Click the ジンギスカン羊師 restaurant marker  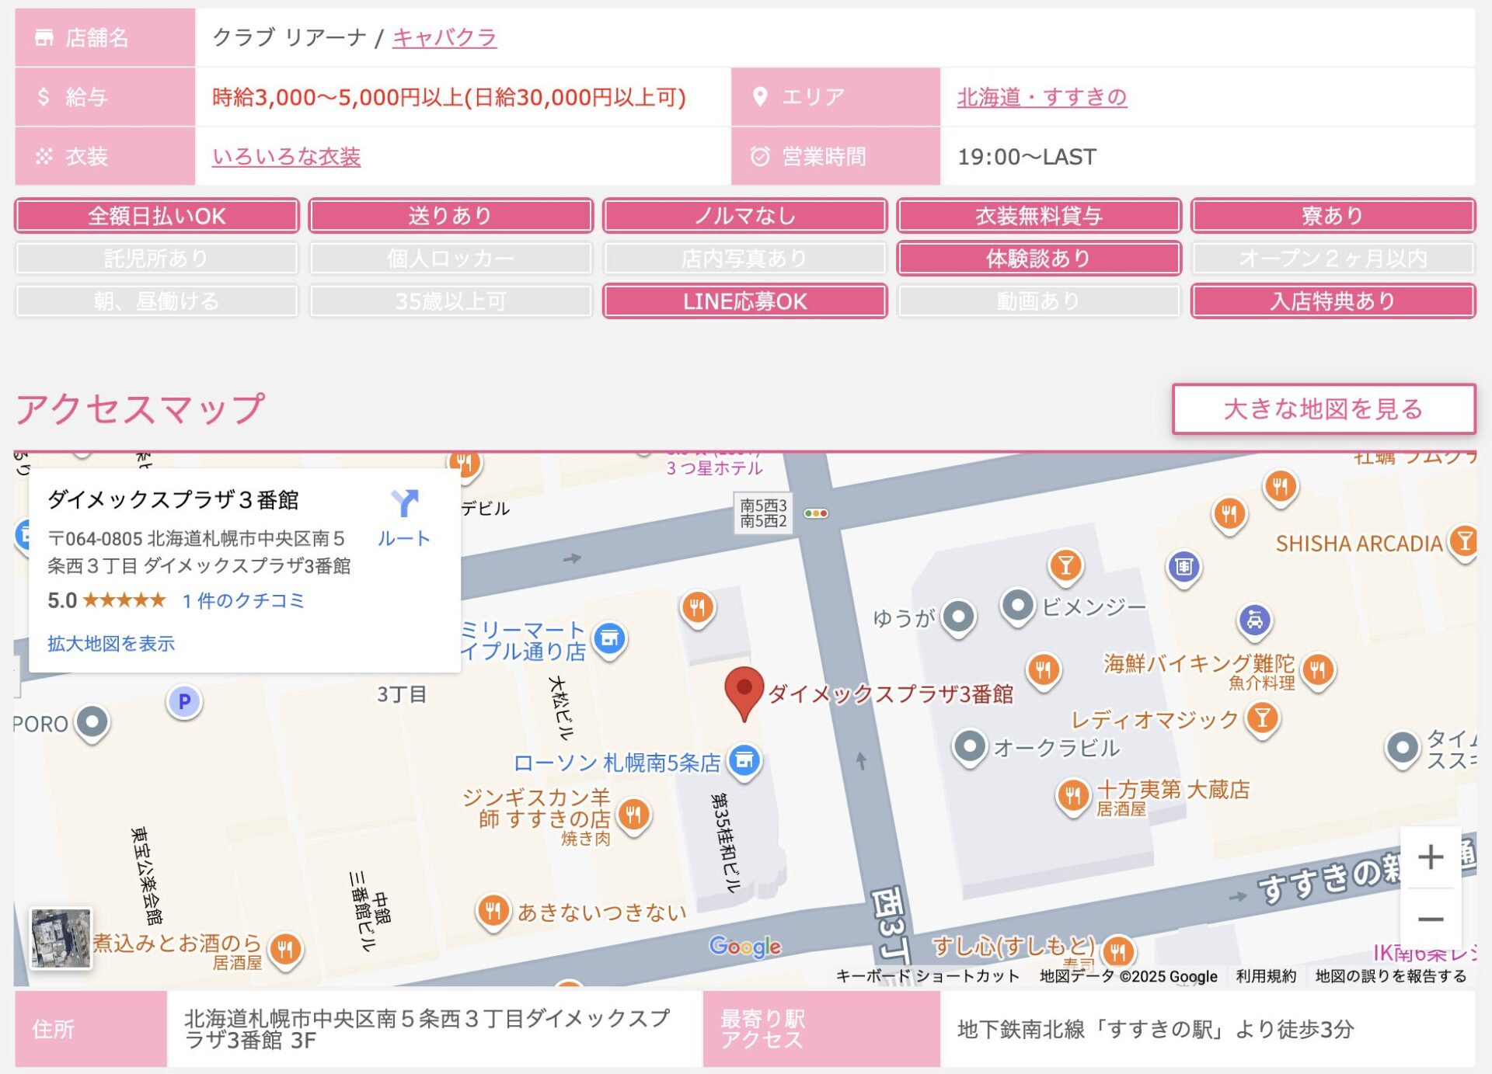633,815
